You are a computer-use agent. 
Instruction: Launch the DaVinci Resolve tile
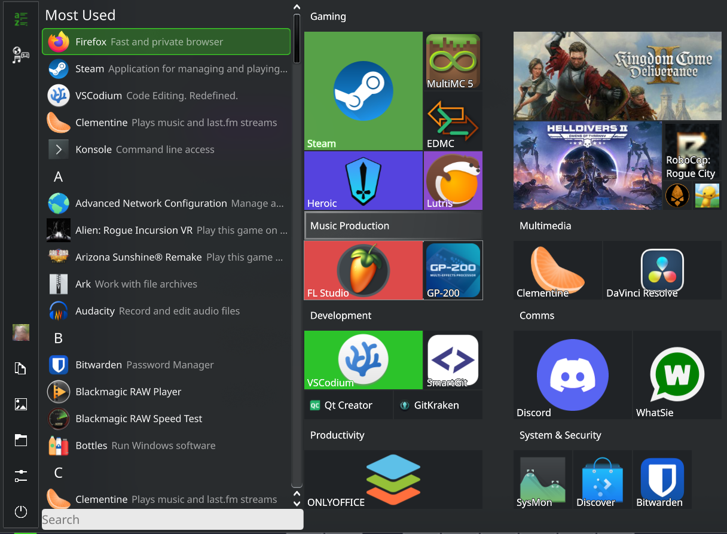(662, 270)
